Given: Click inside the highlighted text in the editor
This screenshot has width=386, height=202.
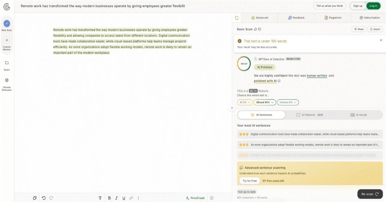Looking at the screenshot, I should 122,41.
